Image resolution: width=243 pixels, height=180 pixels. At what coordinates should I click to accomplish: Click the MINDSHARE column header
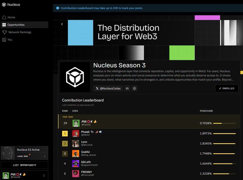206,111
